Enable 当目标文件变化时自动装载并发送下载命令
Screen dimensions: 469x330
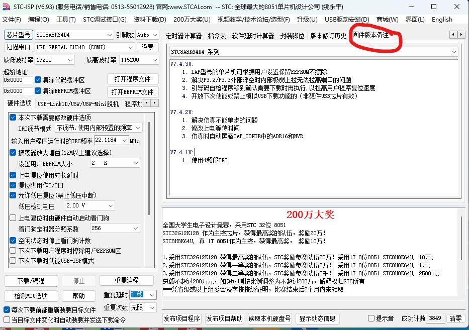tap(7, 320)
